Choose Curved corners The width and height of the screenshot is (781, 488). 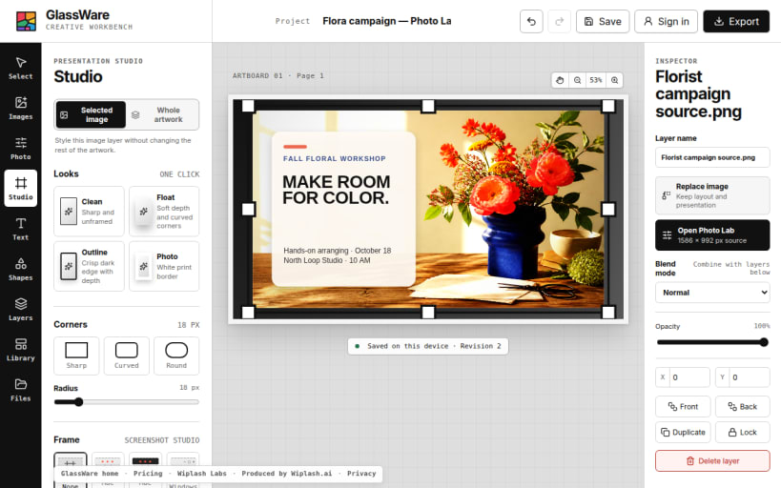(x=127, y=356)
